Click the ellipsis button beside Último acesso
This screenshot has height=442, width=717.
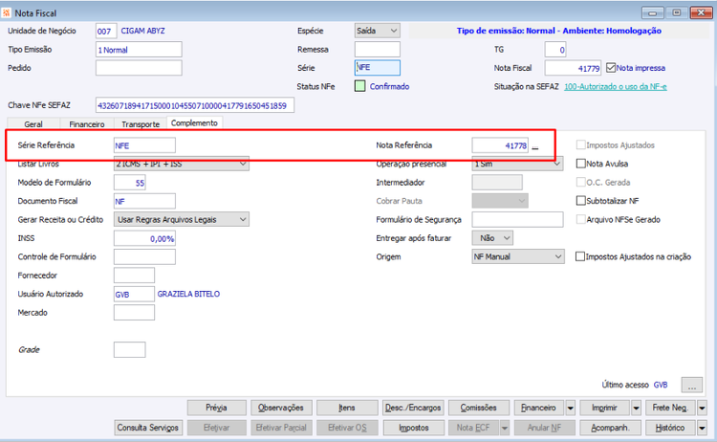tap(692, 386)
